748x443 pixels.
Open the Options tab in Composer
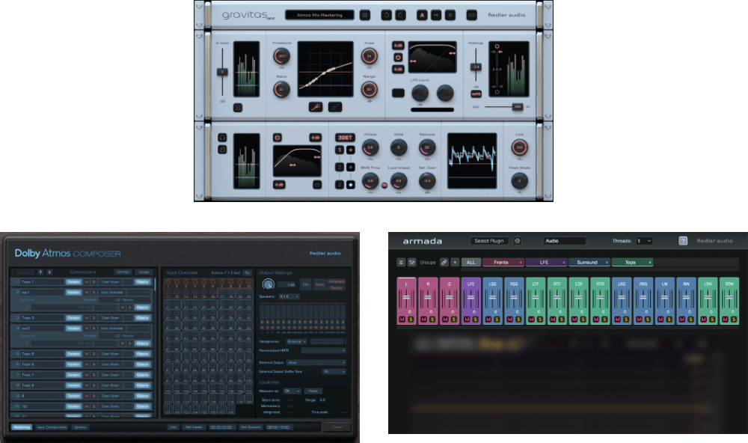[x=80, y=427]
